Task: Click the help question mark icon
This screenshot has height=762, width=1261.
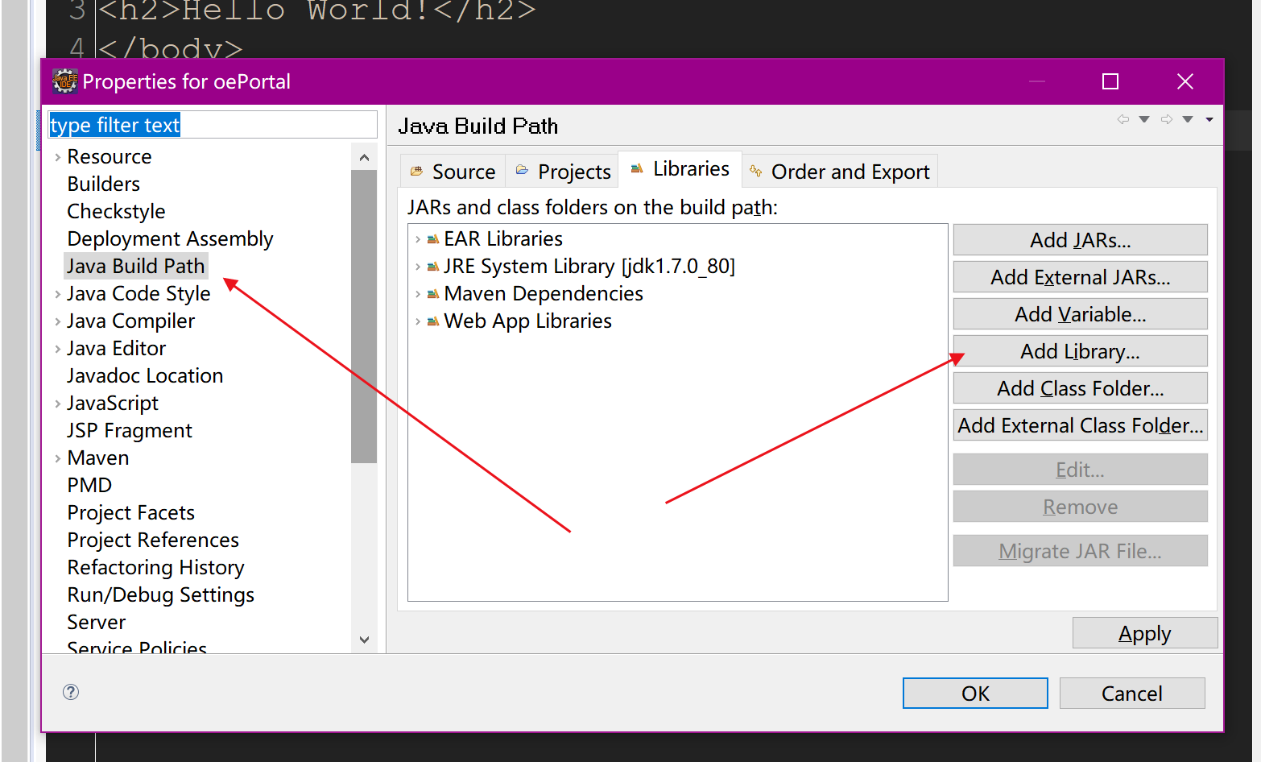Action: [71, 692]
